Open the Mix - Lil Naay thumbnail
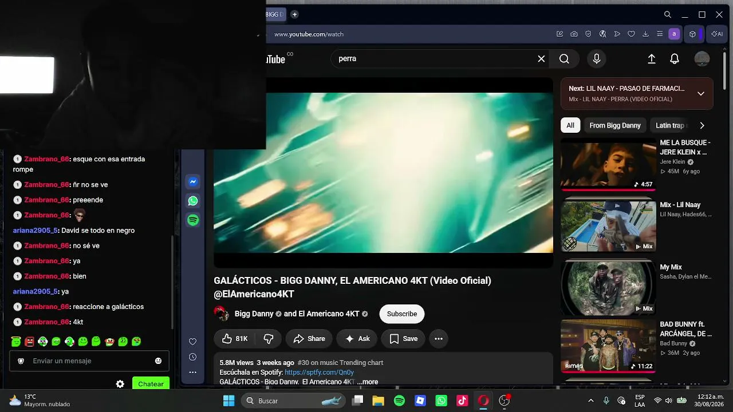 (x=608, y=226)
